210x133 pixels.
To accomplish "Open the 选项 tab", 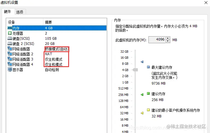I will [x=20, y=12].
